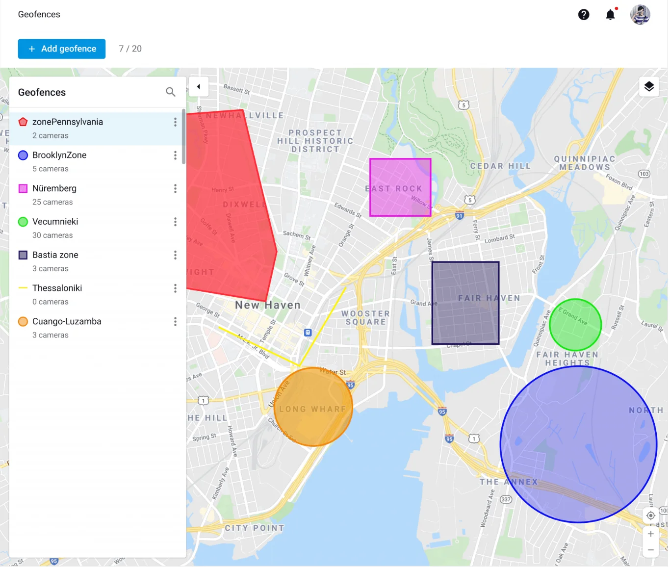Click the yellow line icon next to Thessaloniki
Viewport: 670px width, 567px height.
(x=23, y=288)
